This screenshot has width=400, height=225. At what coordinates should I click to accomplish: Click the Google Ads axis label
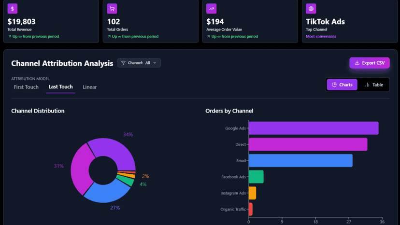click(x=235, y=128)
